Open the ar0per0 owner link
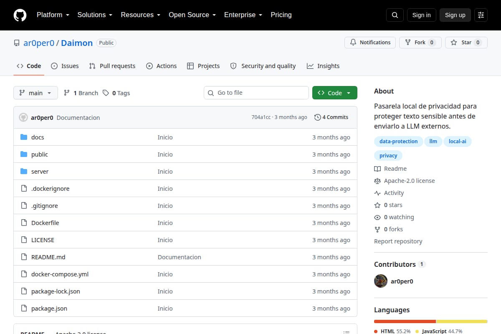This screenshot has height=334, width=501. (39, 43)
